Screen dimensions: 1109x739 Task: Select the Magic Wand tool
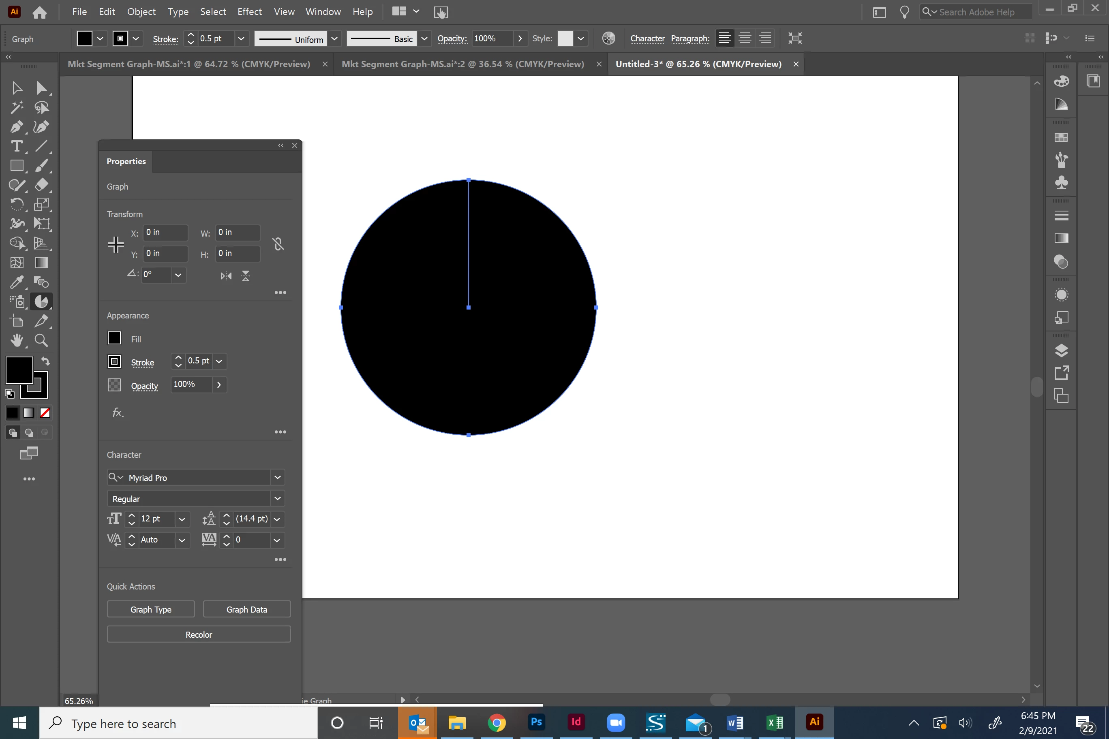click(x=17, y=107)
